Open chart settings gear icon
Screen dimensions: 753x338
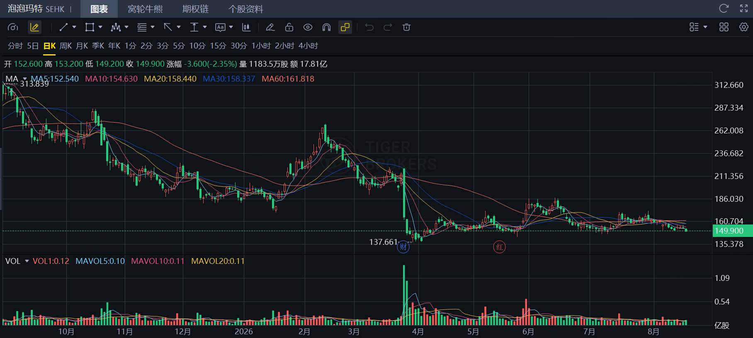(744, 27)
